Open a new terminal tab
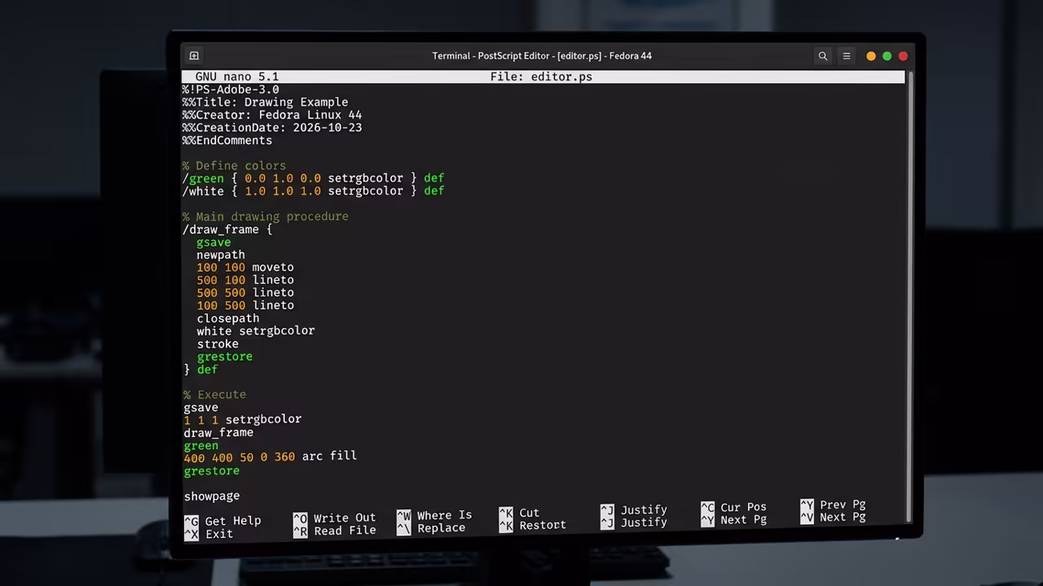The width and height of the screenshot is (1043, 586). click(x=194, y=56)
